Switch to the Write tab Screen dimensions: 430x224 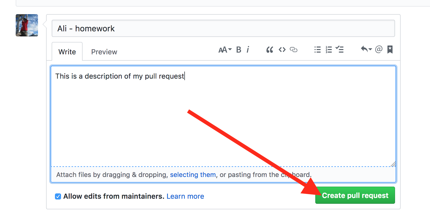coord(67,52)
